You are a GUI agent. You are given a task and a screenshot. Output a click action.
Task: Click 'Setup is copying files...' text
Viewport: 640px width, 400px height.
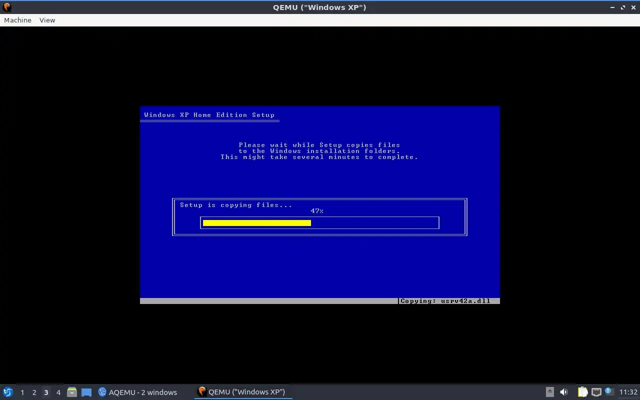236,205
